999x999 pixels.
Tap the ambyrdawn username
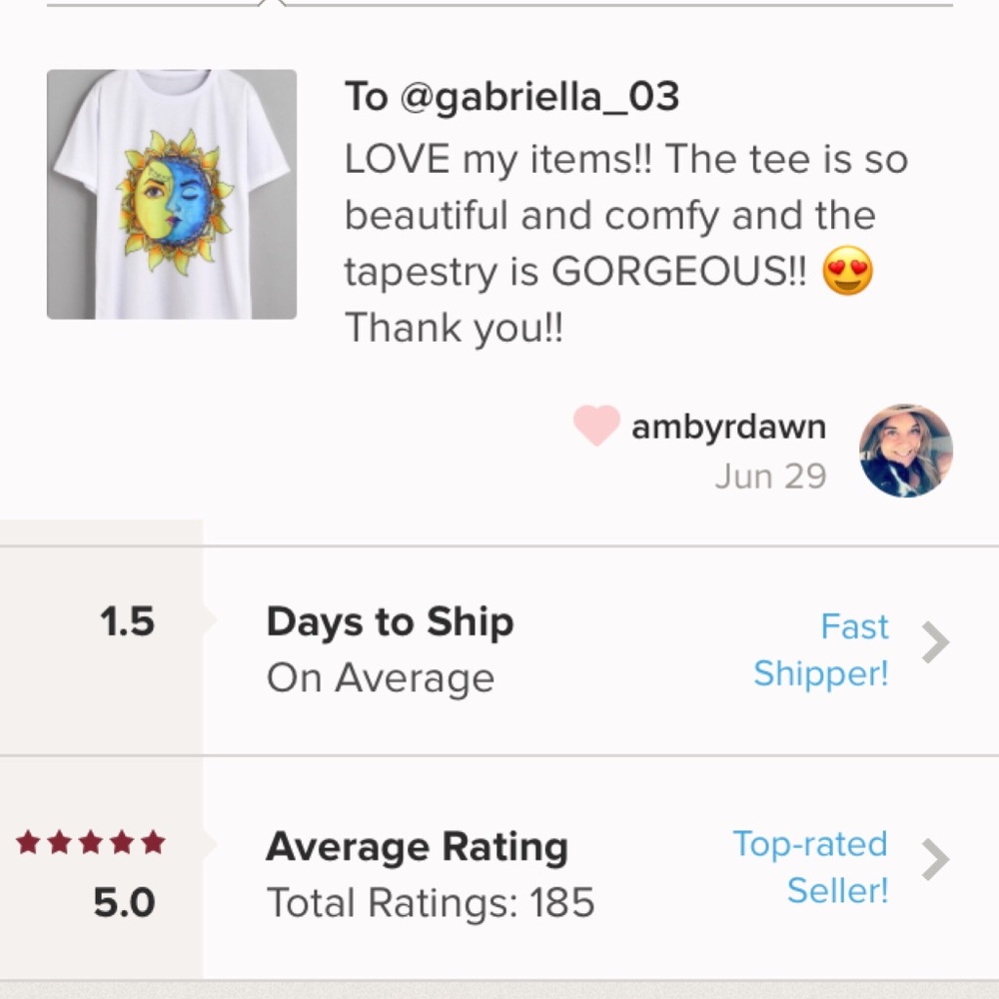pos(728,427)
